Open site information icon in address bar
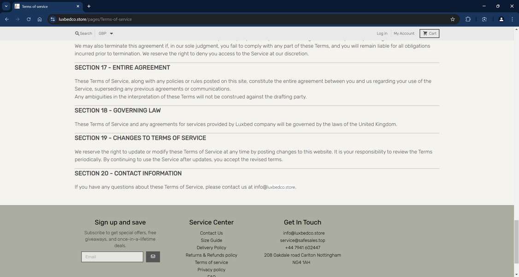519x277 pixels. pos(53,19)
